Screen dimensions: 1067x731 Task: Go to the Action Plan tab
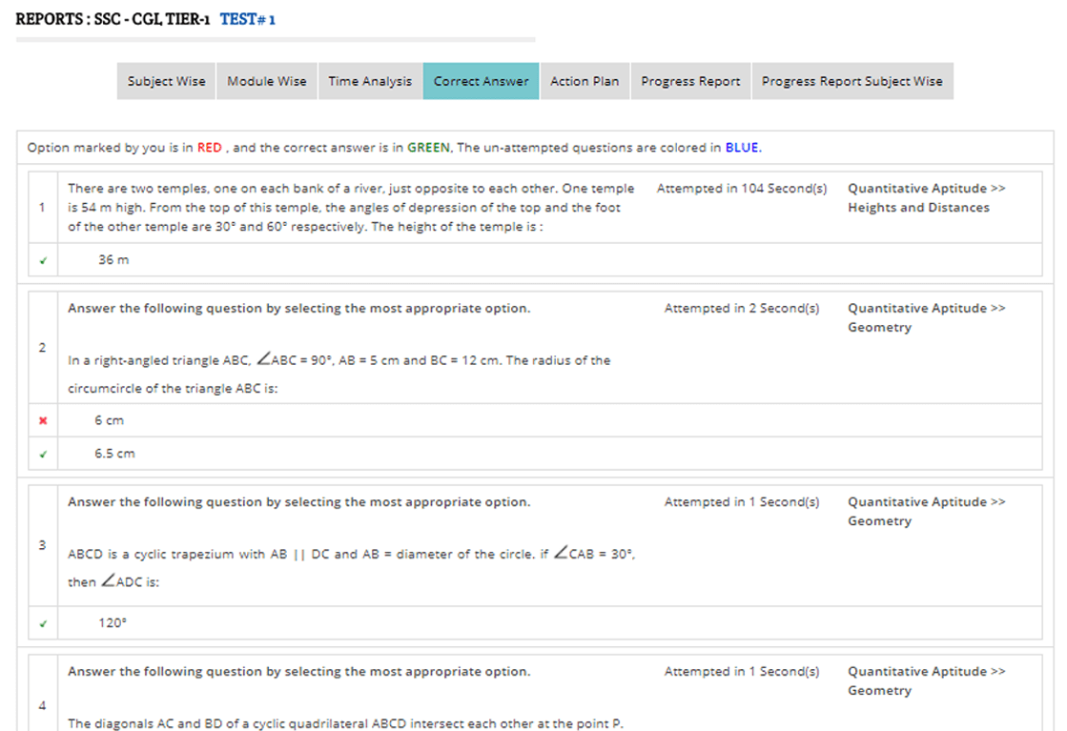pos(585,82)
